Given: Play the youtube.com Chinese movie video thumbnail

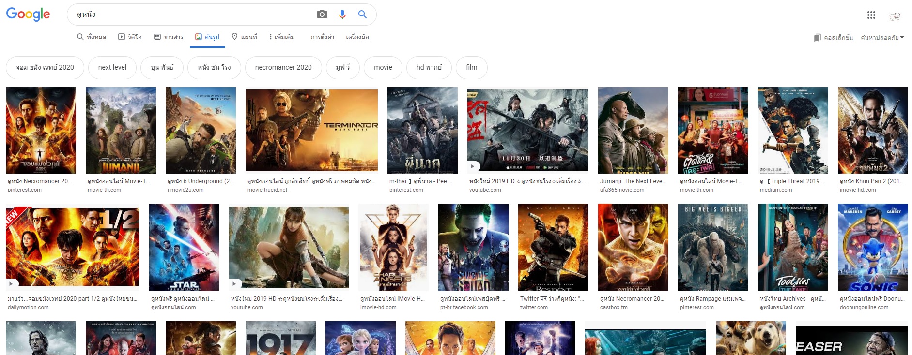Looking at the screenshot, I should [x=528, y=129].
